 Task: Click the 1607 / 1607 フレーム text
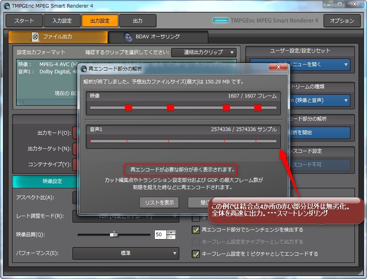tap(252, 96)
